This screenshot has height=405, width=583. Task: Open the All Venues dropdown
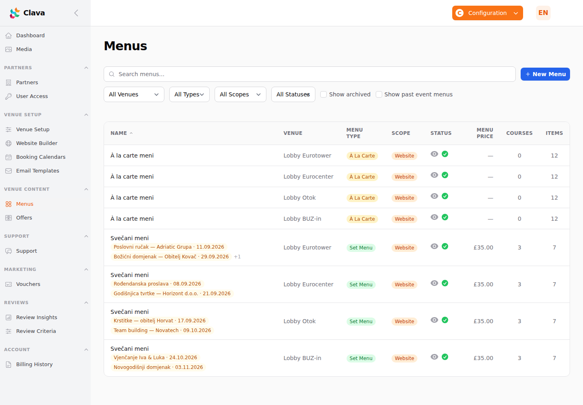point(134,94)
